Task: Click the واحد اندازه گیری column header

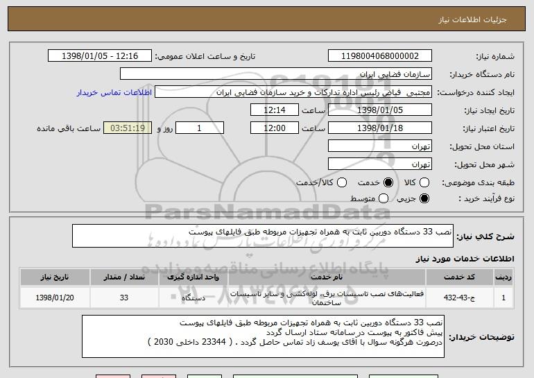Action: point(193,277)
